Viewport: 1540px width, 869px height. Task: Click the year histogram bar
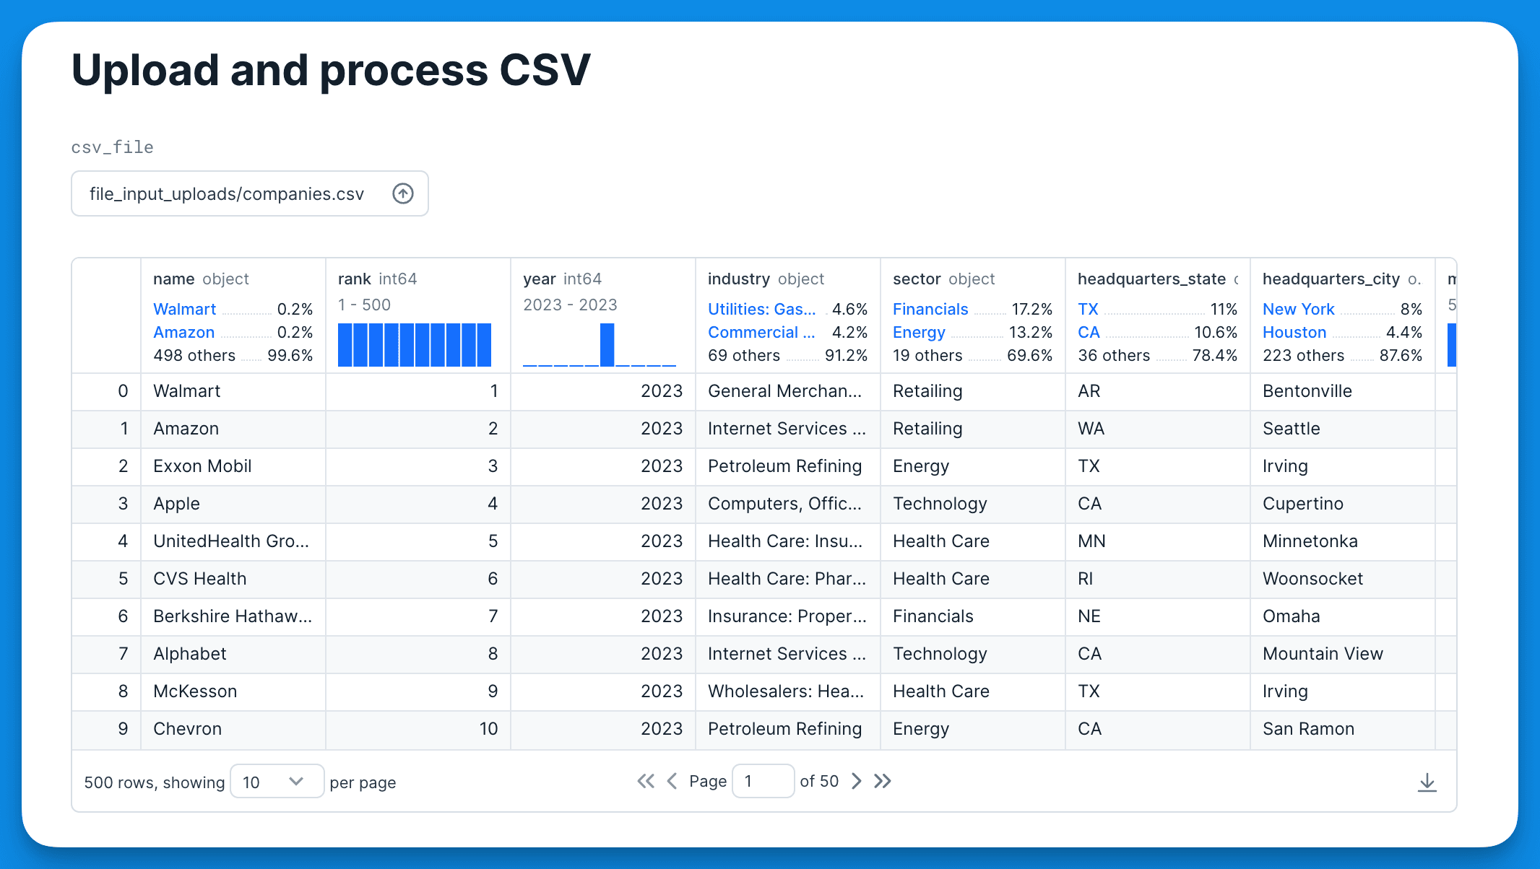(x=607, y=345)
